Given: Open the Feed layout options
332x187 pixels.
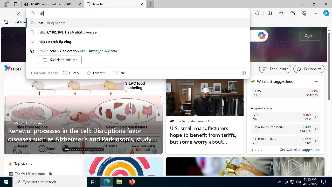Looking at the screenshot, I should coord(275,69).
